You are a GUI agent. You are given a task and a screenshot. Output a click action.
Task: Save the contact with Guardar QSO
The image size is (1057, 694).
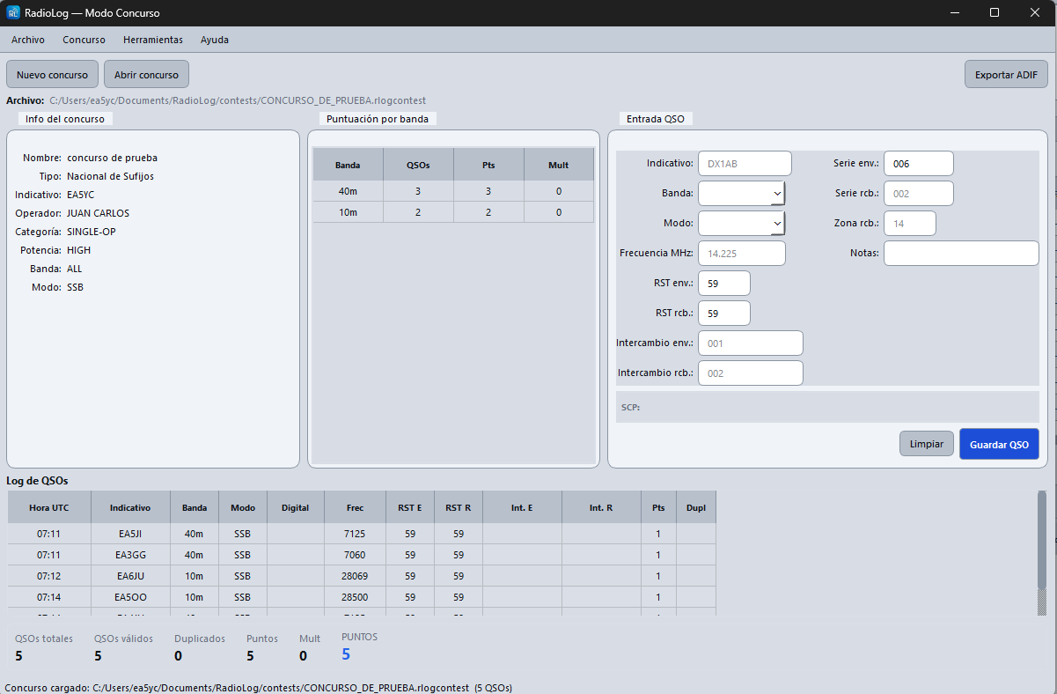point(999,445)
